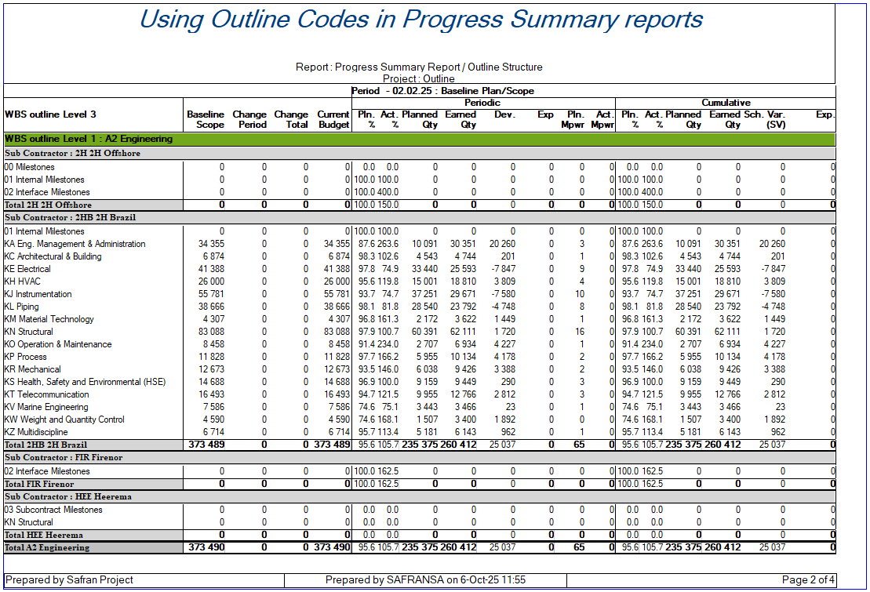This screenshot has height=592, width=870.
Task: Click the 'KW Weight and Quantity Control' row
Action: point(64,419)
